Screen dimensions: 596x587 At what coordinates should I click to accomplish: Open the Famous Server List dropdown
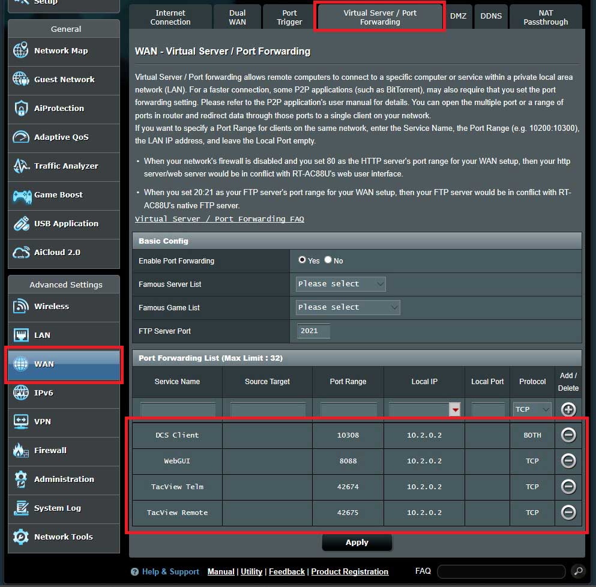point(340,284)
